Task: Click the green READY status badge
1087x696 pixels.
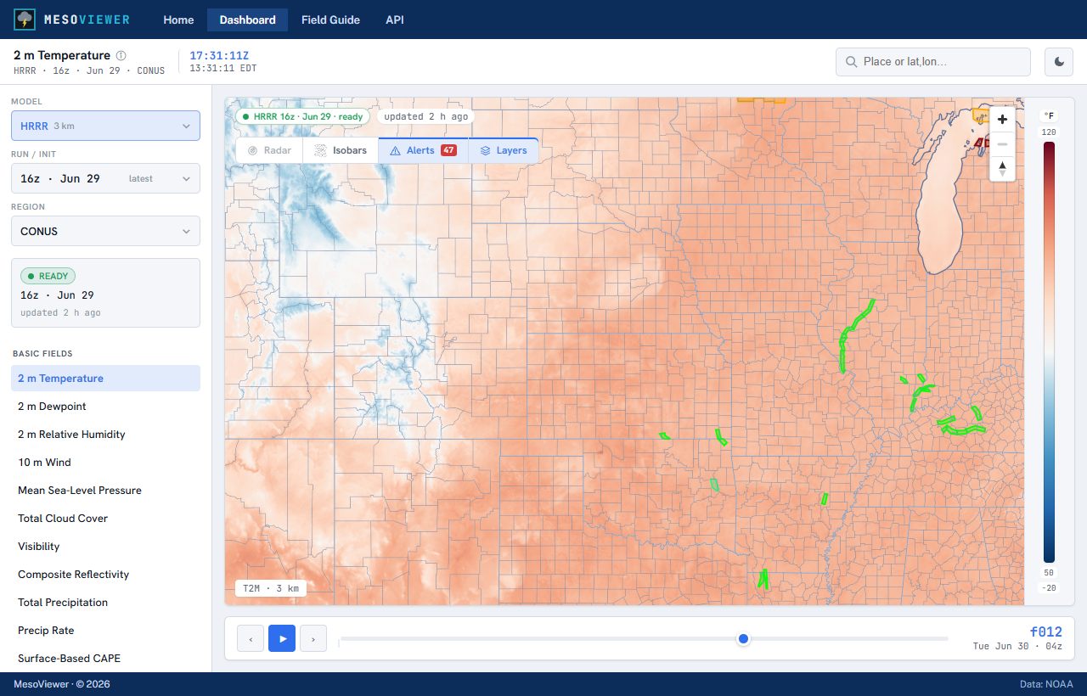Action: coord(48,276)
